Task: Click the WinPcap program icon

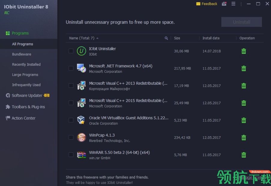Action: [81, 137]
